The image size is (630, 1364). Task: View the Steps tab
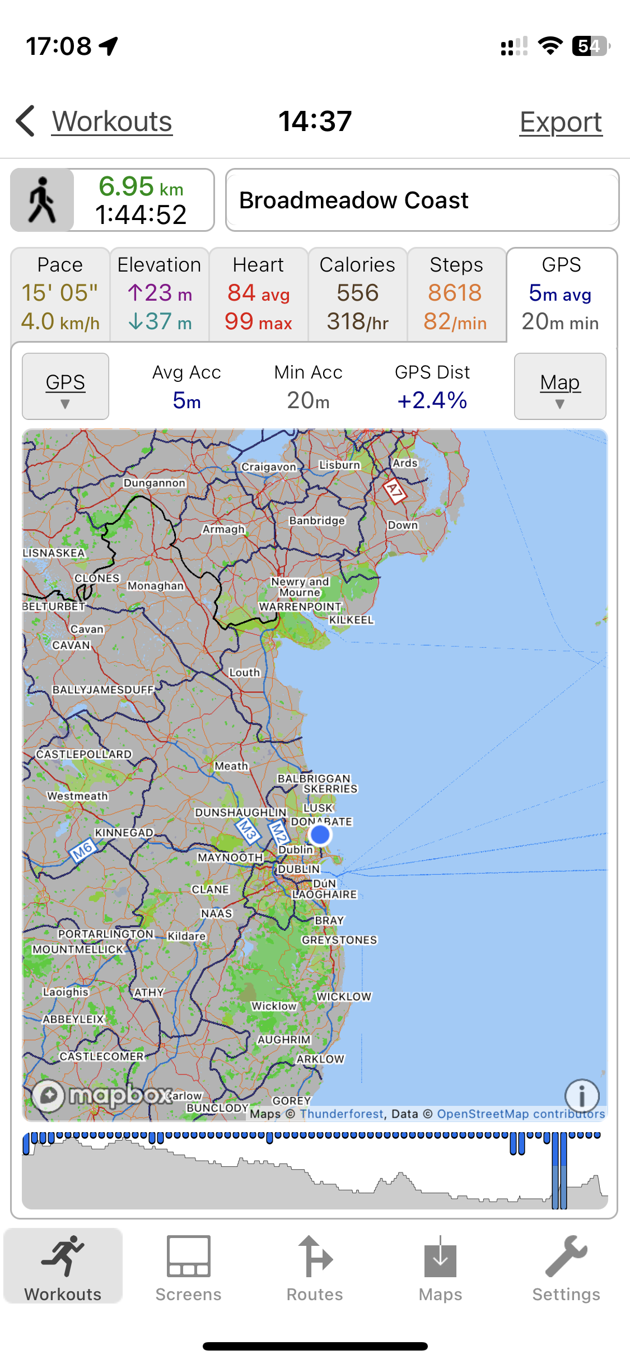456,294
